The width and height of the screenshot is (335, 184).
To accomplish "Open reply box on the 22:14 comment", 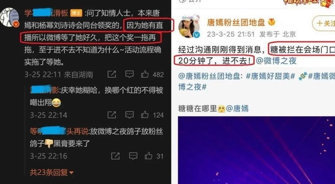I will click(x=129, y=115).
